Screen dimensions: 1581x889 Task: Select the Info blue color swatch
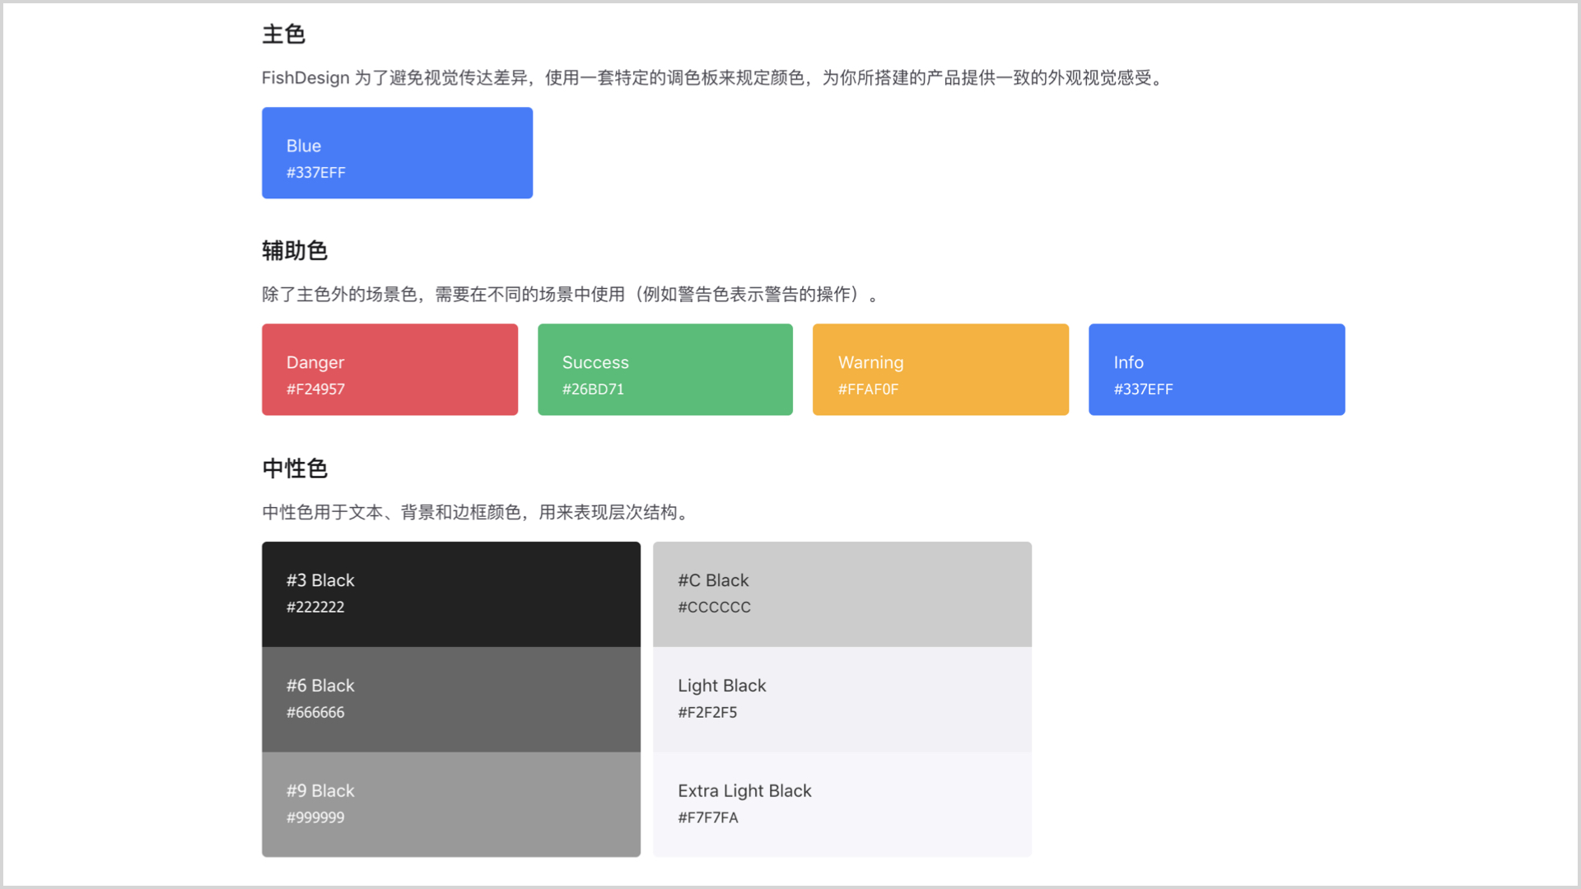point(1215,369)
